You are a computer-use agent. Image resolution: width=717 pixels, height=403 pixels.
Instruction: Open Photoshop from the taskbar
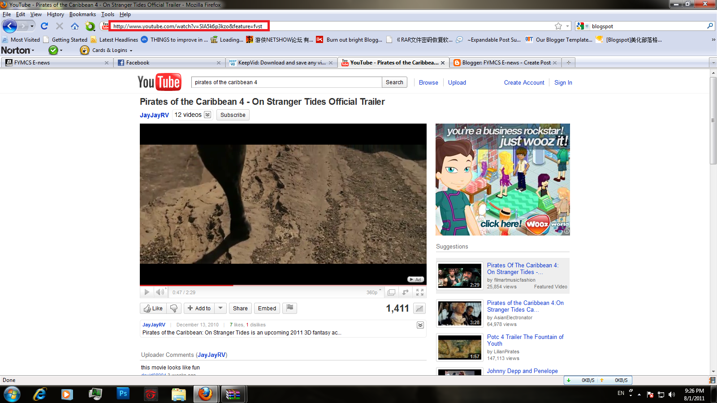click(123, 394)
